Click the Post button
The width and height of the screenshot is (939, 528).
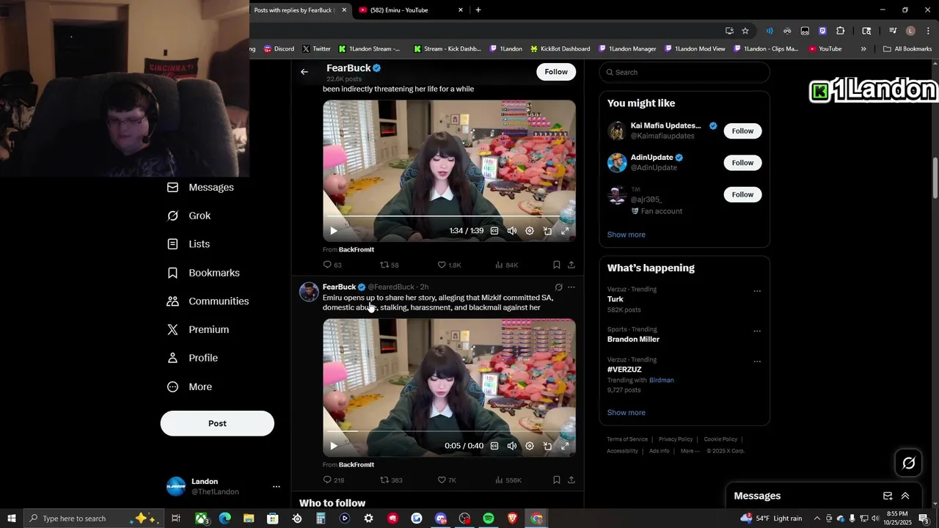[x=217, y=423]
